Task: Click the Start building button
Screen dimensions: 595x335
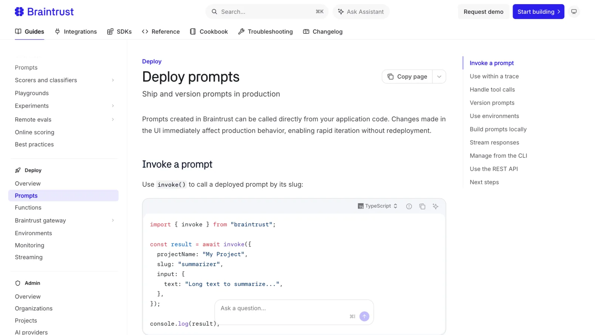Action: 538,12
